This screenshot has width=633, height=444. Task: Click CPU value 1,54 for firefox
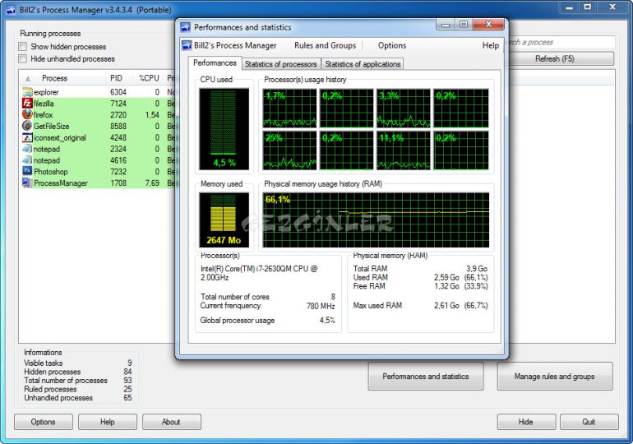tap(152, 114)
